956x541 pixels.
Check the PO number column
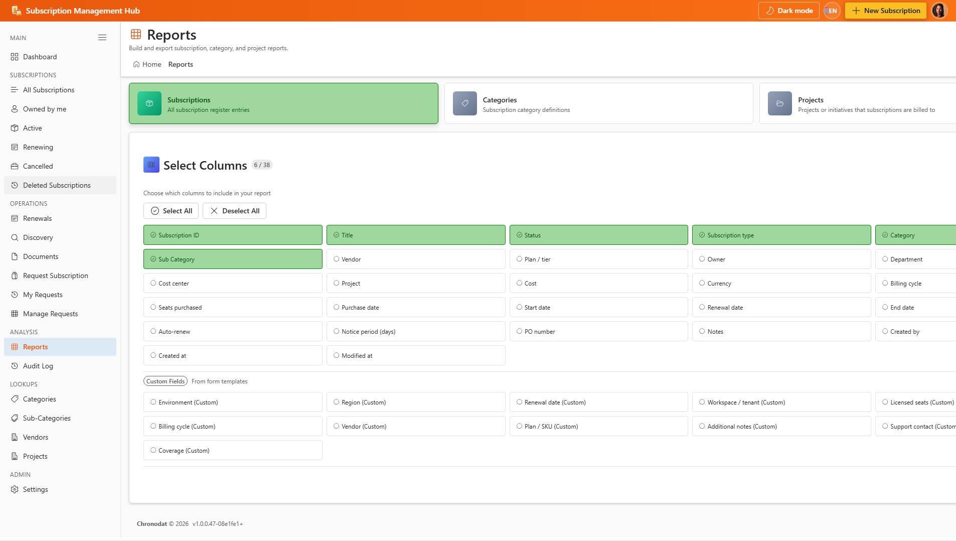pyautogui.click(x=599, y=331)
